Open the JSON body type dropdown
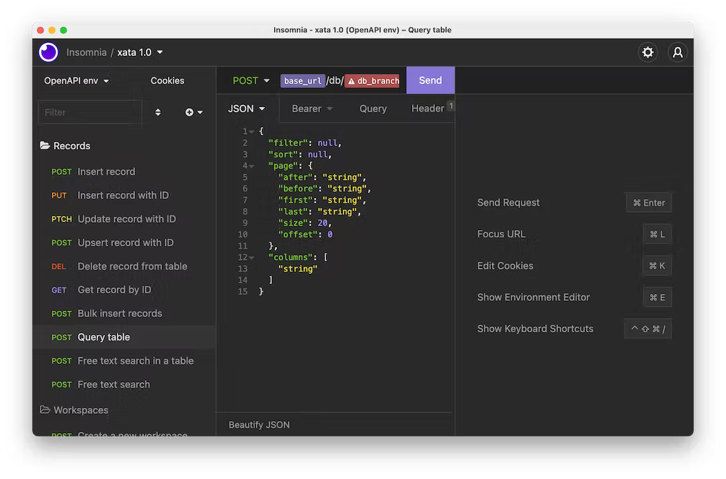The image size is (726, 479). 246,108
